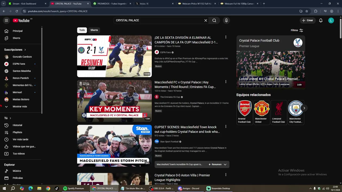Open Ver más tarde list
This screenshot has height=192, width=342.
click(x=21, y=139)
